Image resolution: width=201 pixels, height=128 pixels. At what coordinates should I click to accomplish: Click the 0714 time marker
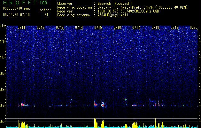(79, 28)
